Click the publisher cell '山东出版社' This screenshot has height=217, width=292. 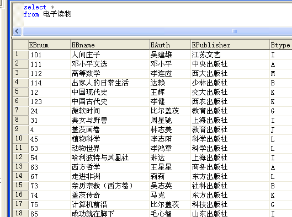(230, 214)
